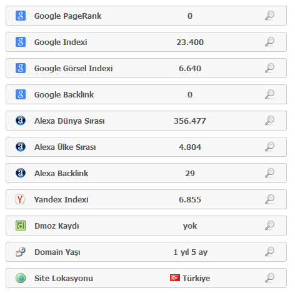The image size is (295, 293).
Task: Click magnifier for Alexa Dünya Sırası
Action: [x=270, y=121]
